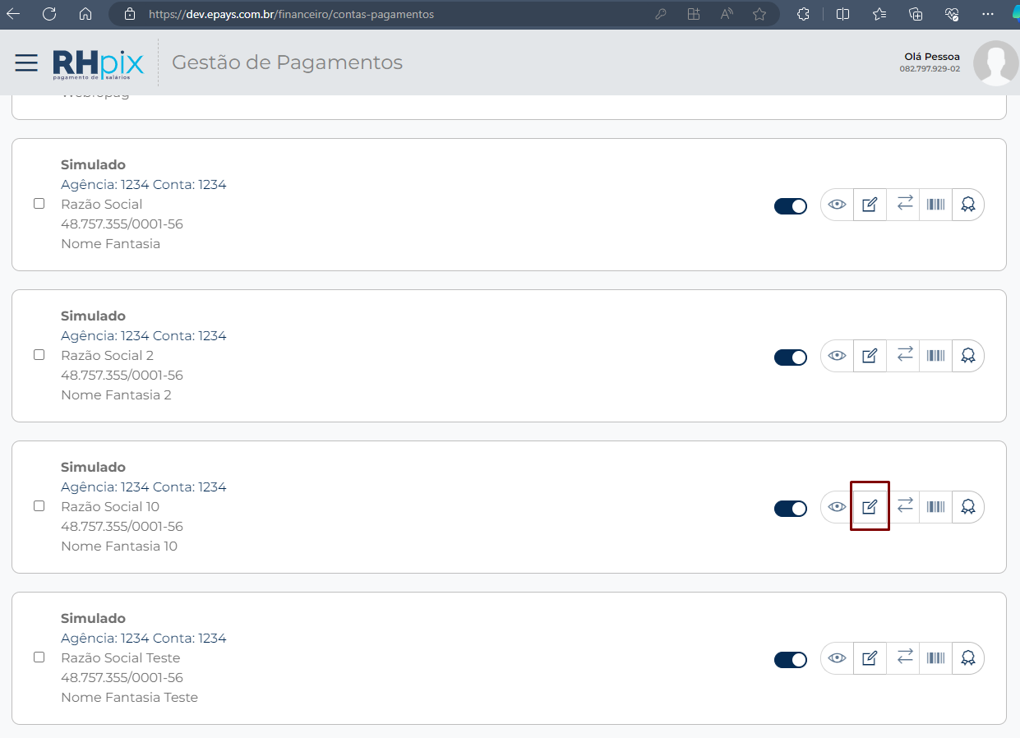Click the address bar URL
This screenshot has width=1020, height=738.
[291, 14]
